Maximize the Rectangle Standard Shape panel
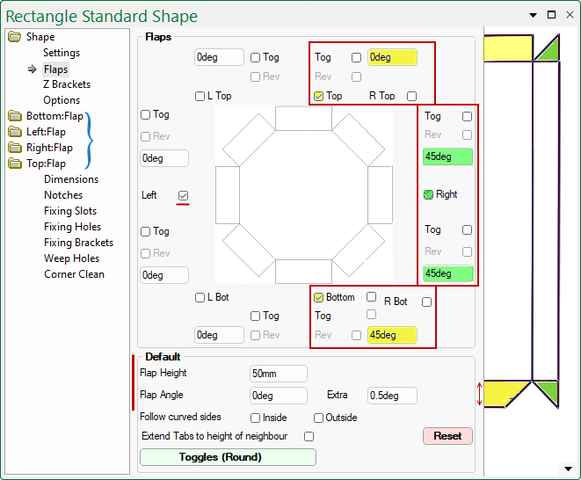Screen dimensions: 581x480 tap(551, 15)
